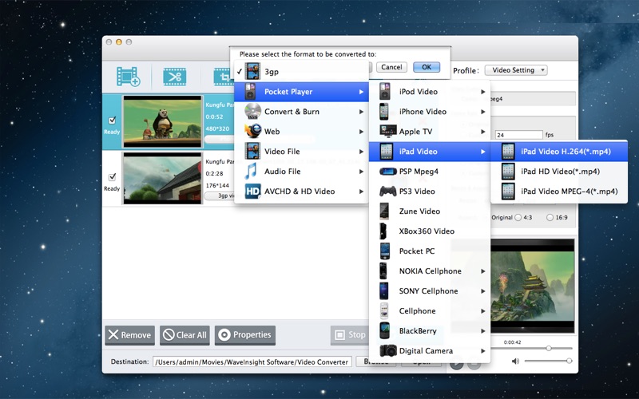Click the Destination path input field
The width and height of the screenshot is (639, 399).
click(252, 361)
